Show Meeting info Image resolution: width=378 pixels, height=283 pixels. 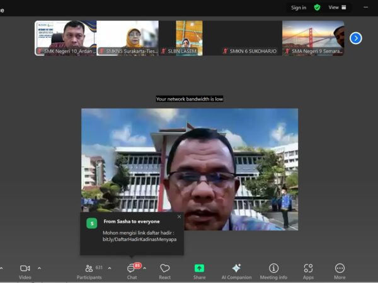[273, 271]
